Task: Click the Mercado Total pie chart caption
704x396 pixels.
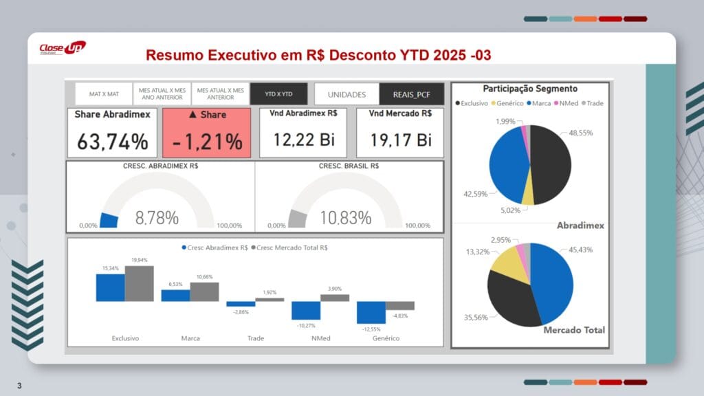Action: (x=574, y=330)
